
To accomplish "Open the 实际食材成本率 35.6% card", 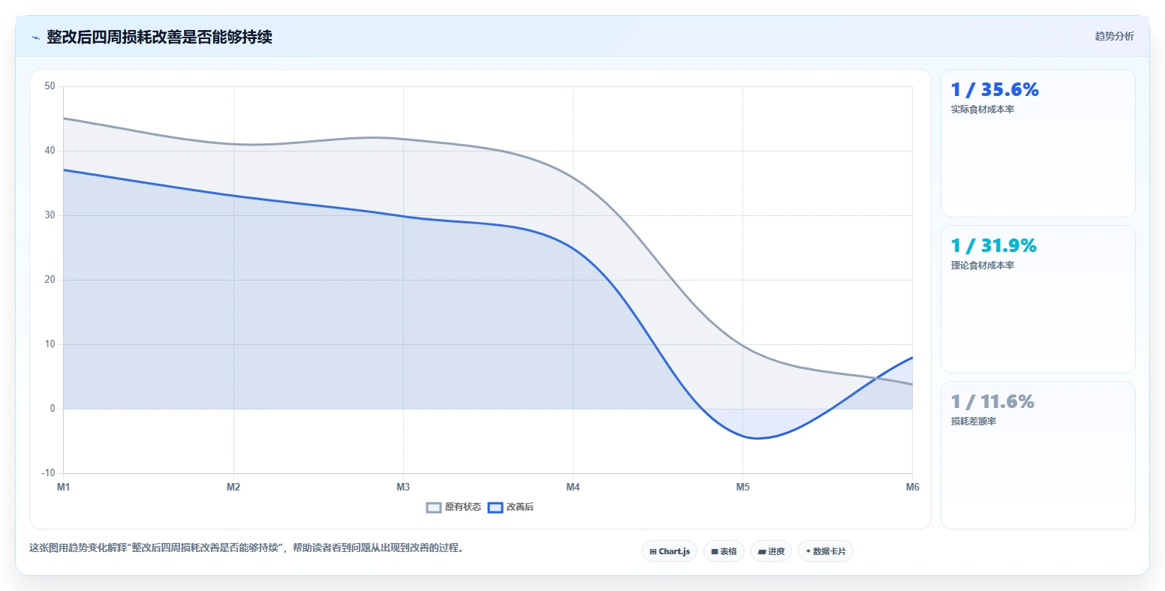I will pyautogui.click(x=1038, y=143).
